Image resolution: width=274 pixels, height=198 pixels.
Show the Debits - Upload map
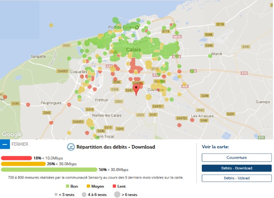237,178
